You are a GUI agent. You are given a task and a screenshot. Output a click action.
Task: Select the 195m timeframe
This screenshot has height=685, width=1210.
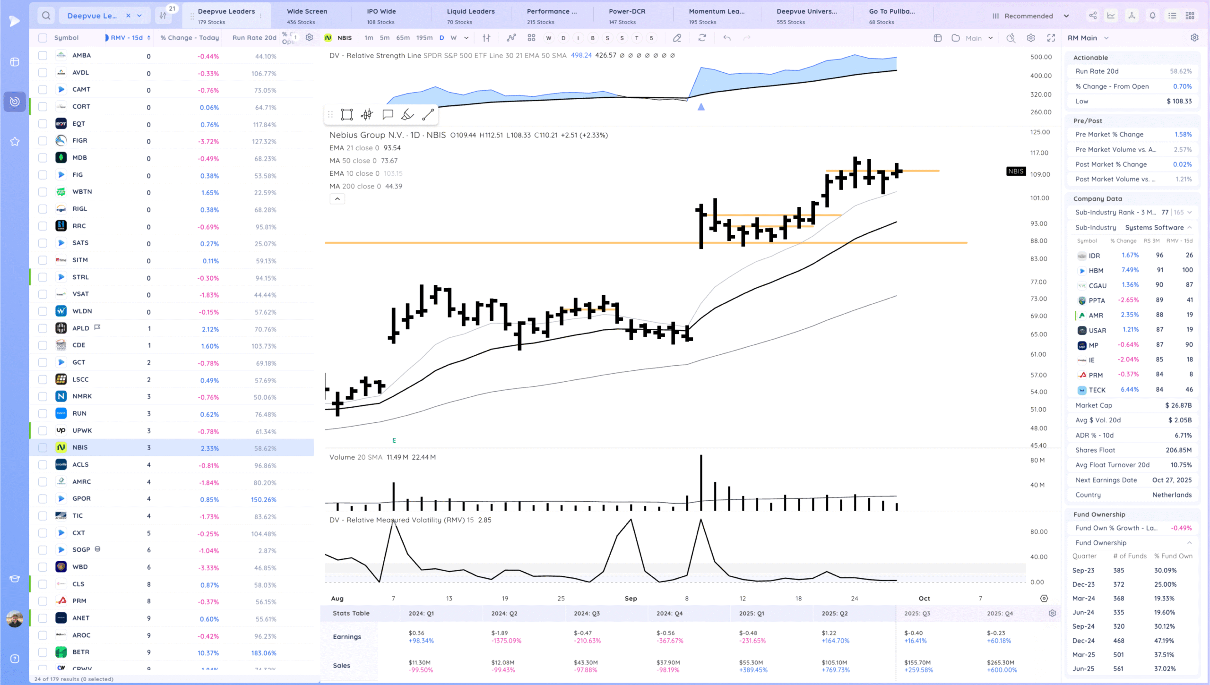click(x=424, y=38)
